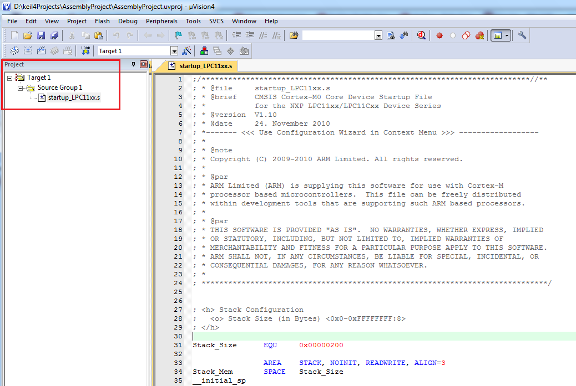This screenshot has height=386, width=576.
Task: Open the Tools menu
Action: click(x=193, y=21)
